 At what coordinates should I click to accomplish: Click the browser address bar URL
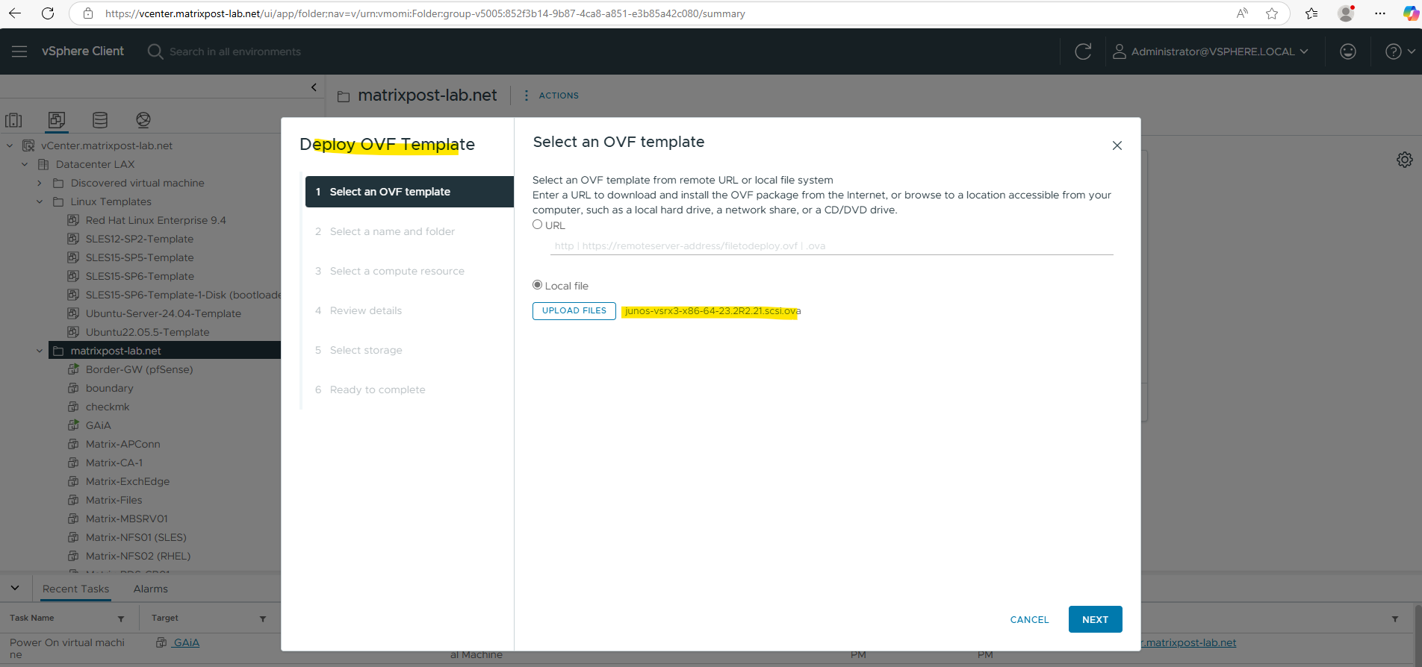[425, 13]
